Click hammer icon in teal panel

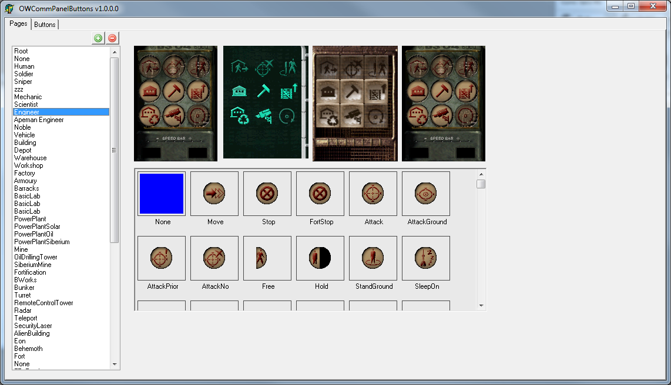tap(263, 90)
